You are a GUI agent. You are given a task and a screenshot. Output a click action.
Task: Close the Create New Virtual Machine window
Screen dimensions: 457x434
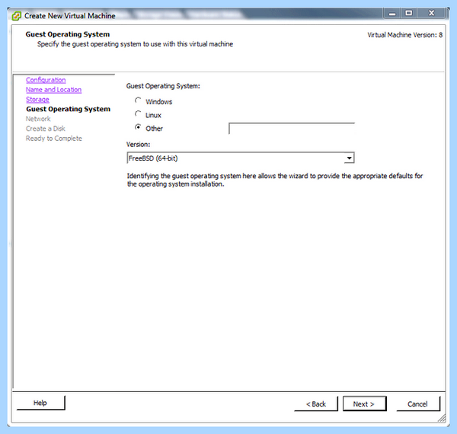point(432,14)
